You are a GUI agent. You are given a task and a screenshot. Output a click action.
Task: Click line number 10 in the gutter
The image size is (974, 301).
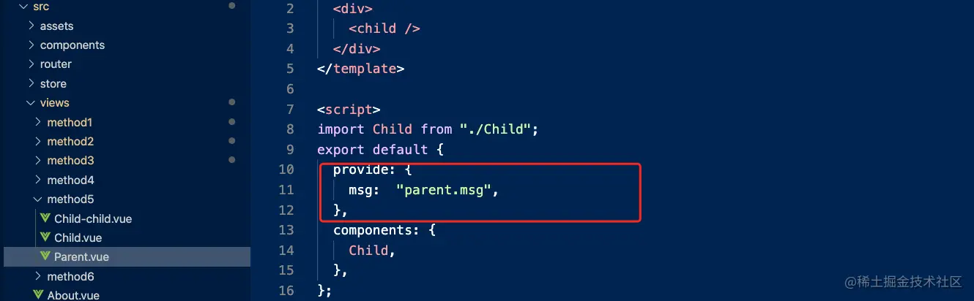tap(286, 169)
